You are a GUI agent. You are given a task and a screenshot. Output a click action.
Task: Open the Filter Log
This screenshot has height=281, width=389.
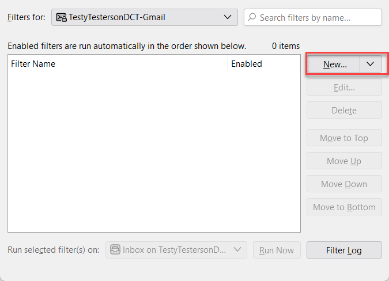coord(344,250)
